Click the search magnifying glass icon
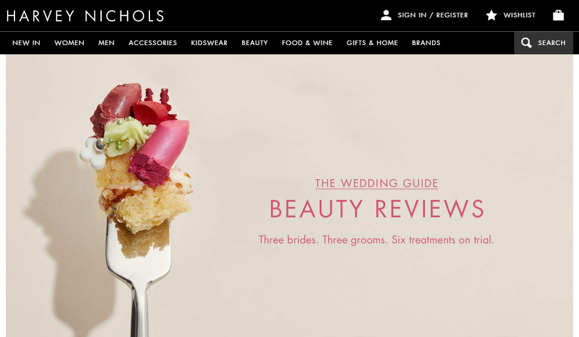Image resolution: width=579 pixels, height=337 pixels. (526, 43)
